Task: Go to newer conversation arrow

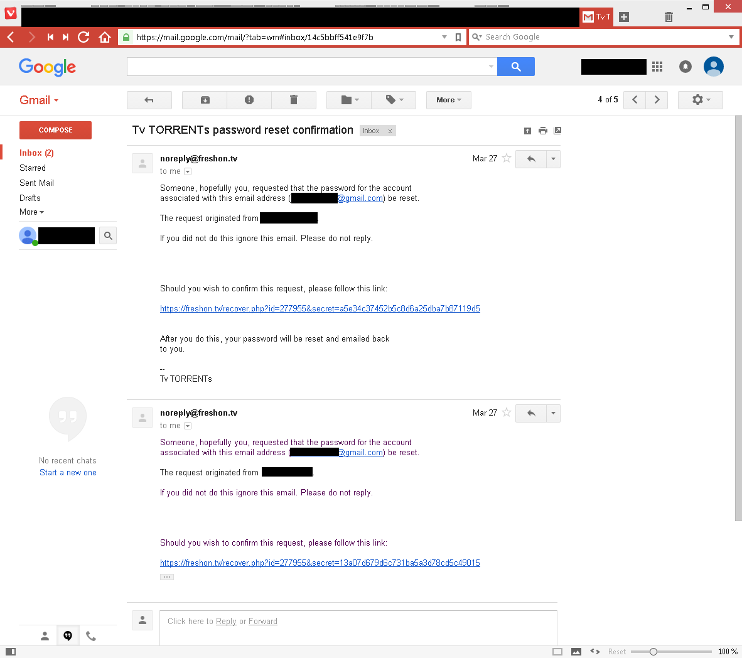Action: pos(635,100)
